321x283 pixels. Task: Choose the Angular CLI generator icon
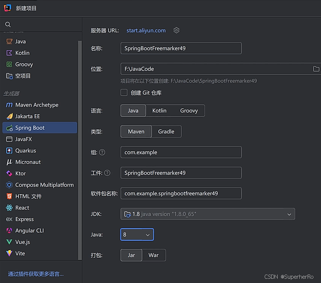pos(9,230)
